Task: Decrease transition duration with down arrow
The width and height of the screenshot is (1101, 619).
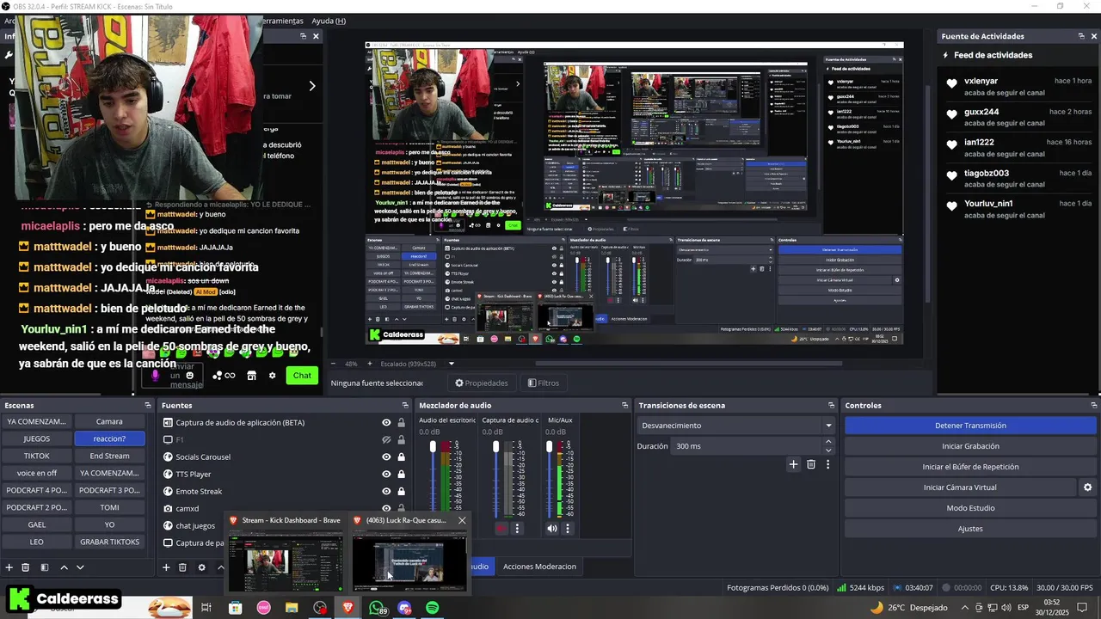Action: coord(828,450)
